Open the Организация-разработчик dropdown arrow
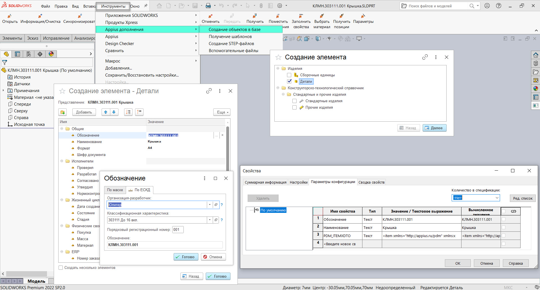Screen dimensions: 540x290 click(x=210, y=205)
